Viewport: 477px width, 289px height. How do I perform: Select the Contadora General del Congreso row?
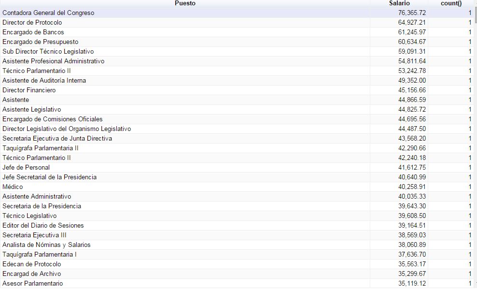(48, 13)
